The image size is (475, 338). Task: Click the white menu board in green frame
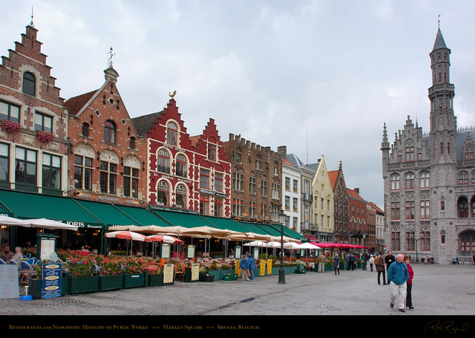click(x=47, y=247)
